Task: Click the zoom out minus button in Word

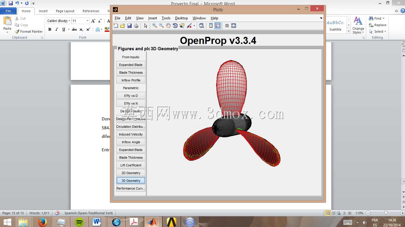Action: (368, 213)
